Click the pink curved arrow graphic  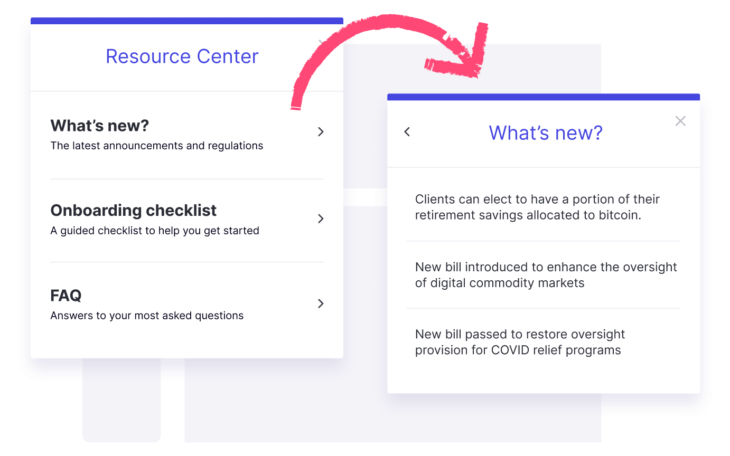pyautogui.click(x=389, y=58)
